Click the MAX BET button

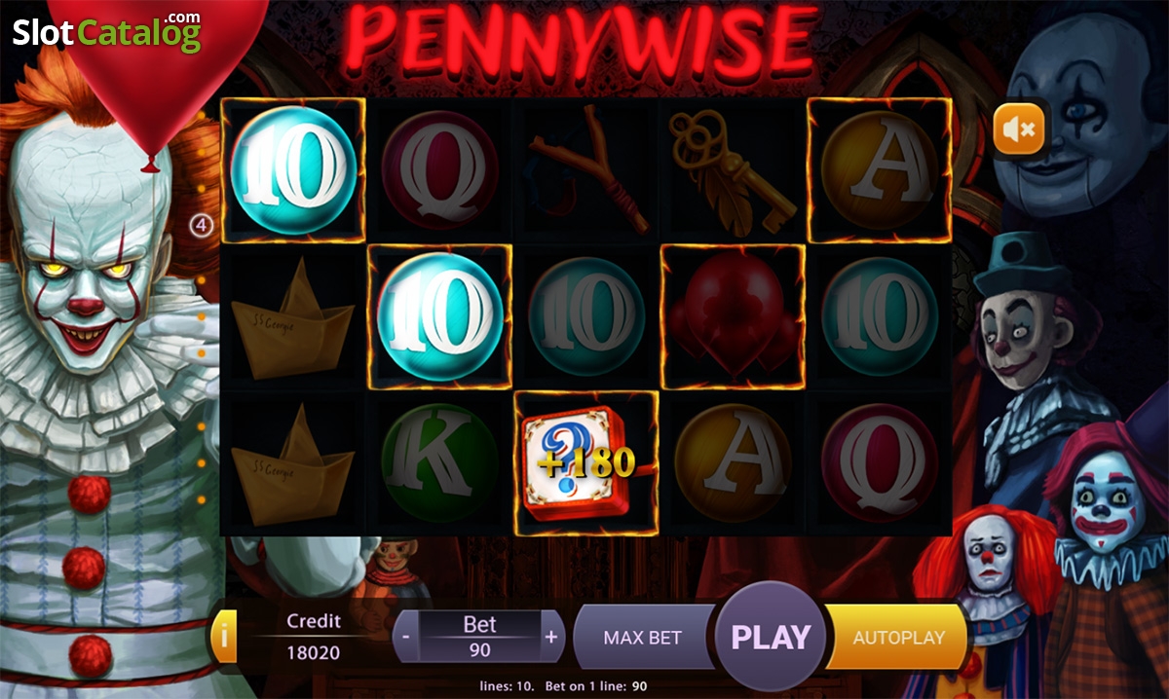pyautogui.click(x=643, y=638)
